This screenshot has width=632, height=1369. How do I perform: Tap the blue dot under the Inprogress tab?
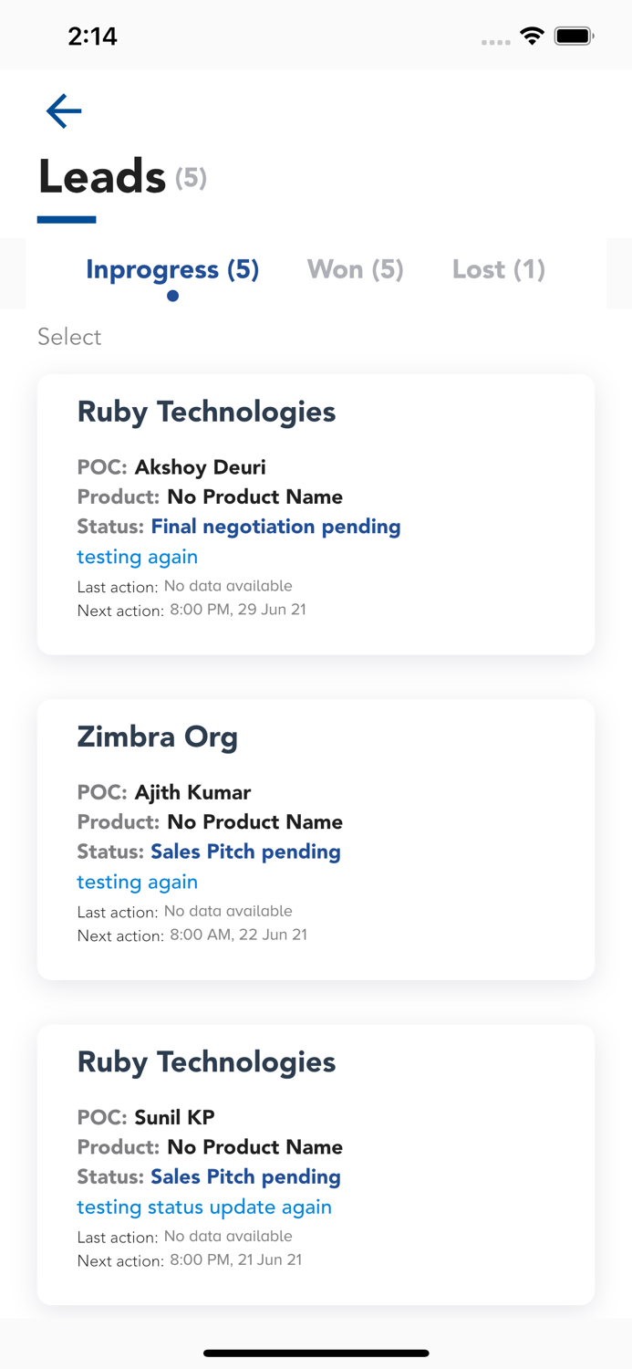tap(171, 296)
